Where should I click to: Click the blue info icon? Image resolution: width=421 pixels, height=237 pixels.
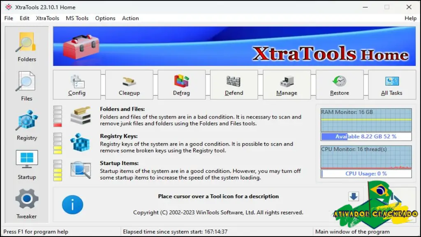pos(72,205)
